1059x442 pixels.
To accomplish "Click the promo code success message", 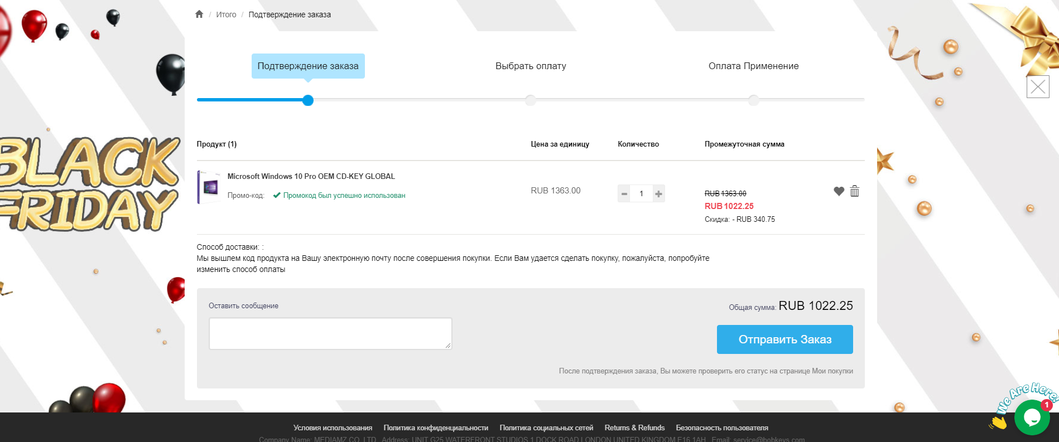I will (339, 196).
